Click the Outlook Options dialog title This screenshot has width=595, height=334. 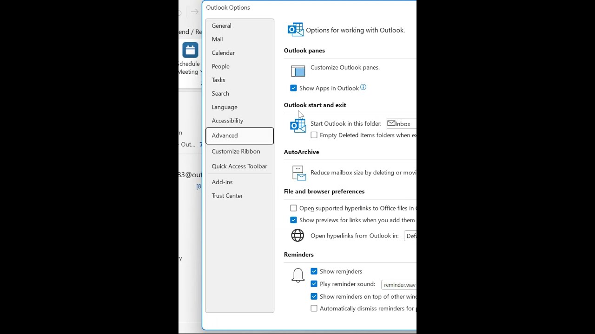228,7
